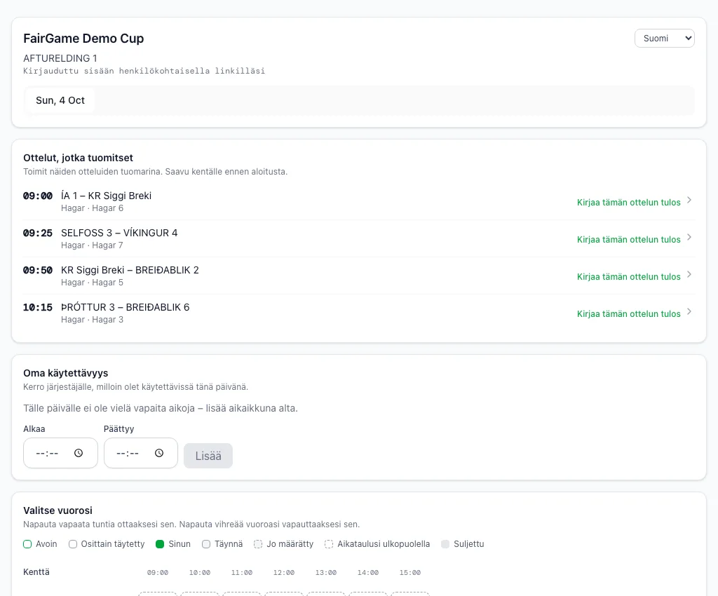The height and width of the screenshot is (596, 718).
Task: Click the Valitse vuorosi heading
Action: tap(57, 510)
